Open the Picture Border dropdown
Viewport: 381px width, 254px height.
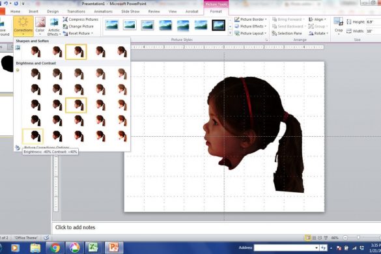(x=251, y=19)
